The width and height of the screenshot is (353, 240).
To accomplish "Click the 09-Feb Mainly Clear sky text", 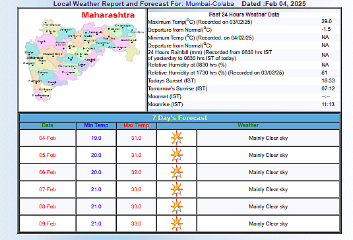I will pos(269,224).
